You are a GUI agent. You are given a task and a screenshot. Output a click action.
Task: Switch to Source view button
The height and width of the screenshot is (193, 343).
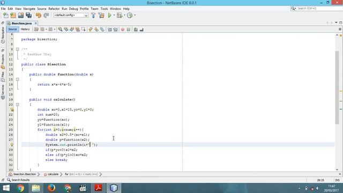tap(12, 29)
